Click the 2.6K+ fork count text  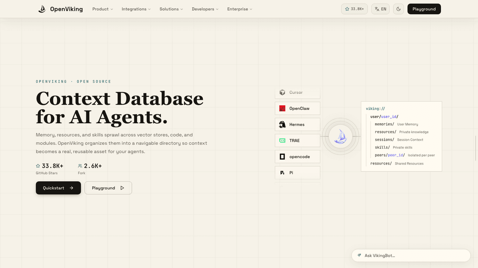pyautogui.click(x=93, y=166)
